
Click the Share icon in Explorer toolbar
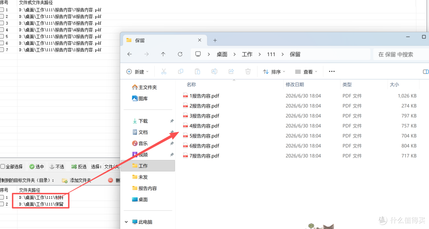pyautogui.click(x=231, y=71)
